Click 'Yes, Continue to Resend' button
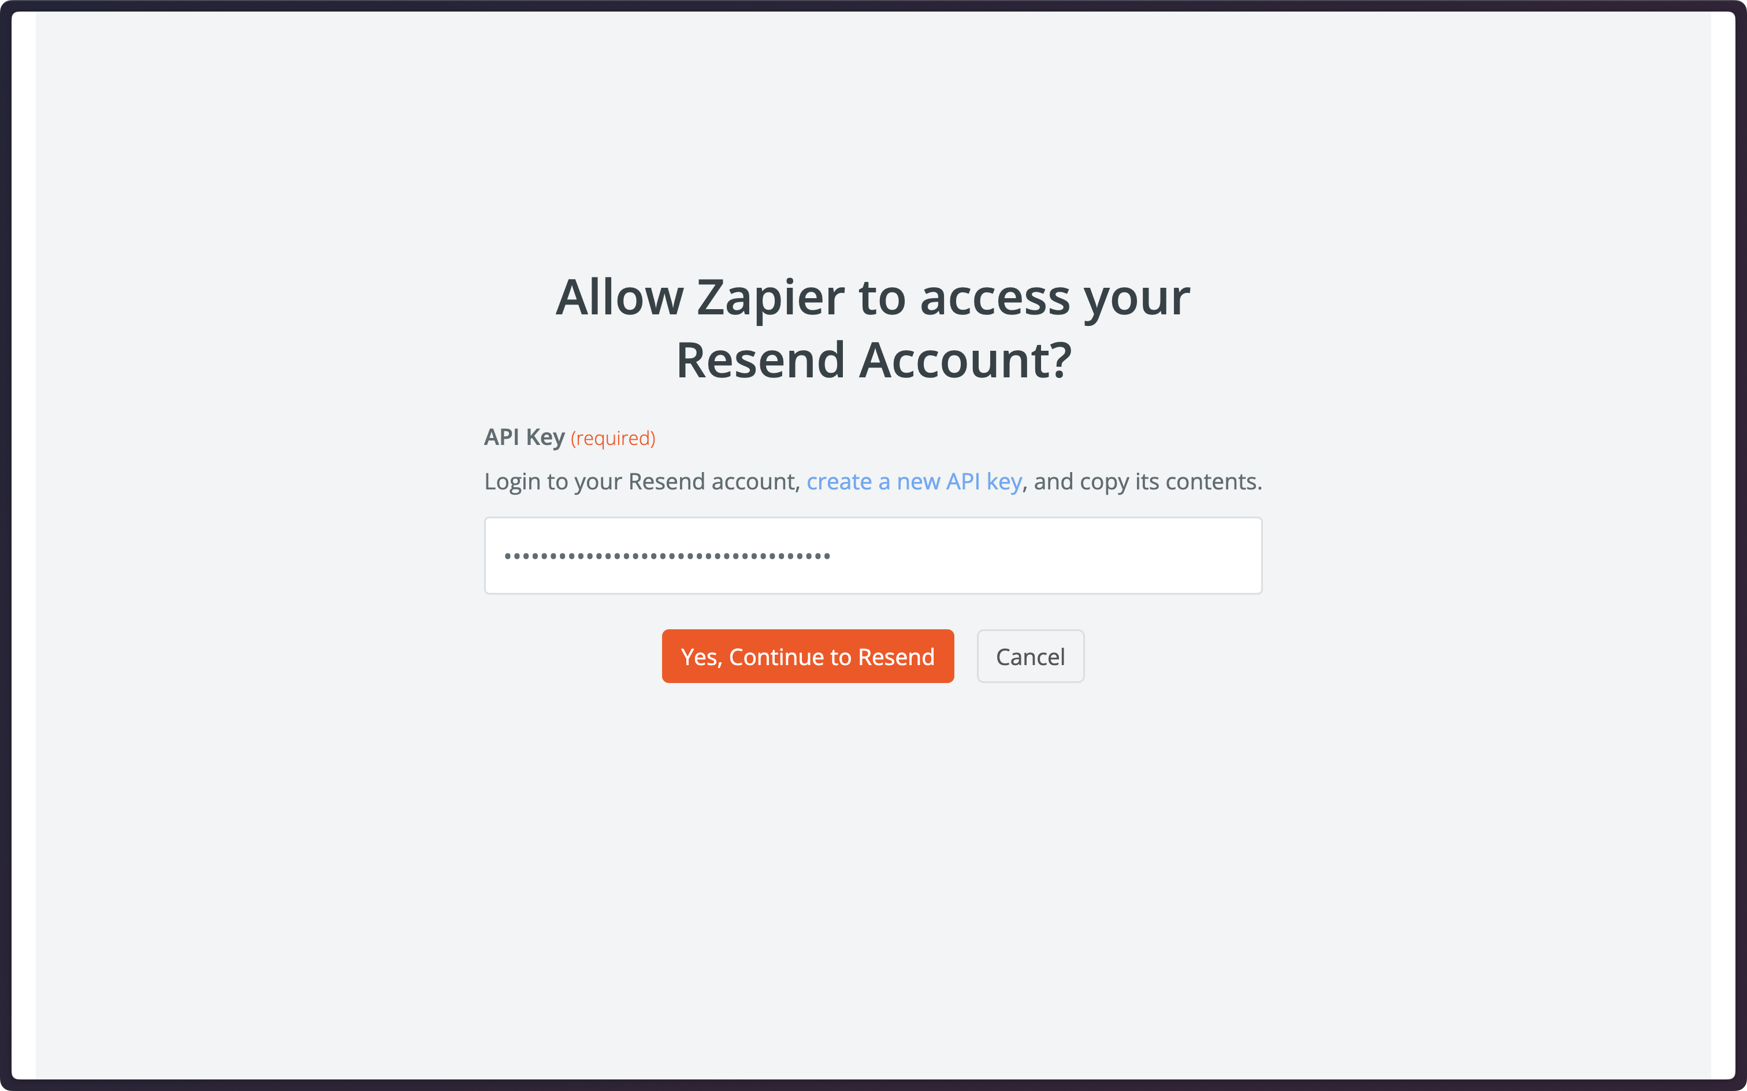This screenshot has height=1091, width=1747. tap(809, 655)
